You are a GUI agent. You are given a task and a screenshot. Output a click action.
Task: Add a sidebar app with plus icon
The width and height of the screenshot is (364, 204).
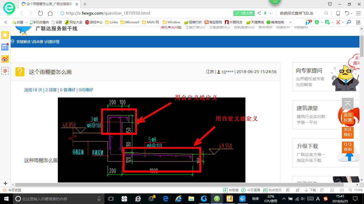[x=5, y=184]
